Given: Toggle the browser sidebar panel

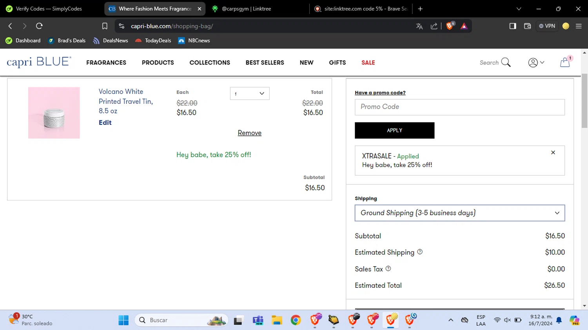Looking at the screenshot, I should [513, 26].
